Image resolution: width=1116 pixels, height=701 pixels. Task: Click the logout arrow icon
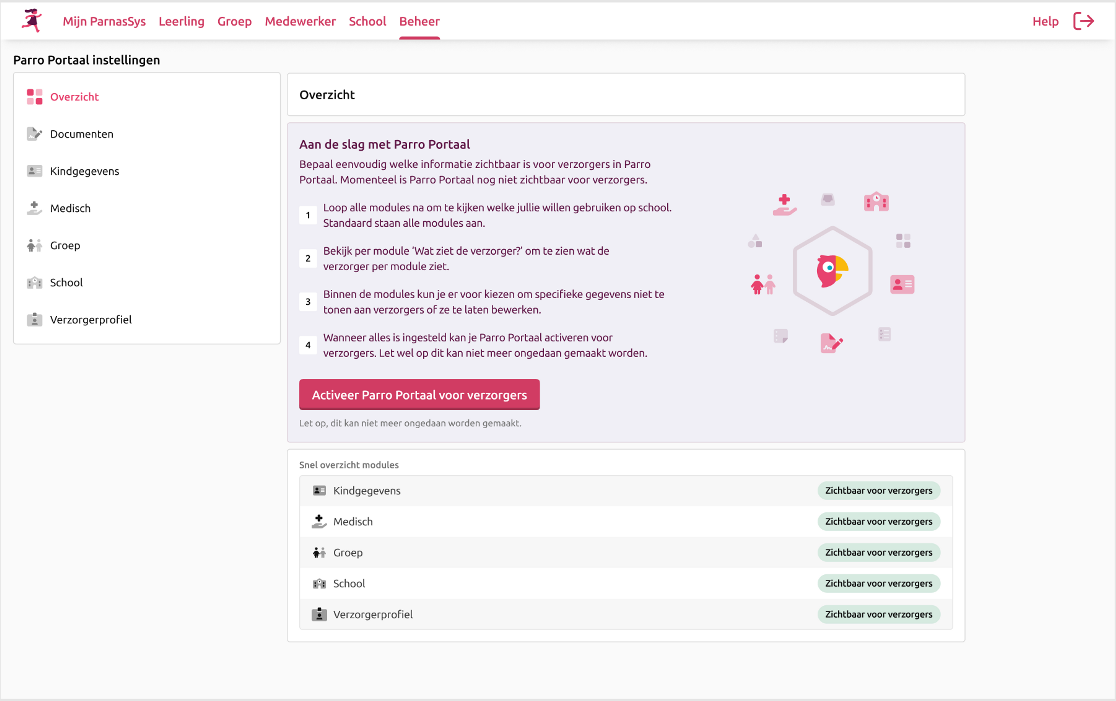[x=1083, y=21]
